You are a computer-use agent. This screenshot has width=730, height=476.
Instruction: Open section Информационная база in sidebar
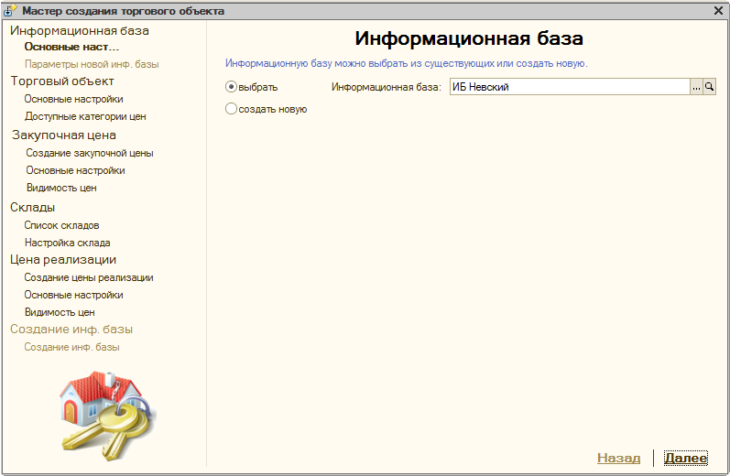coord(80,31)
